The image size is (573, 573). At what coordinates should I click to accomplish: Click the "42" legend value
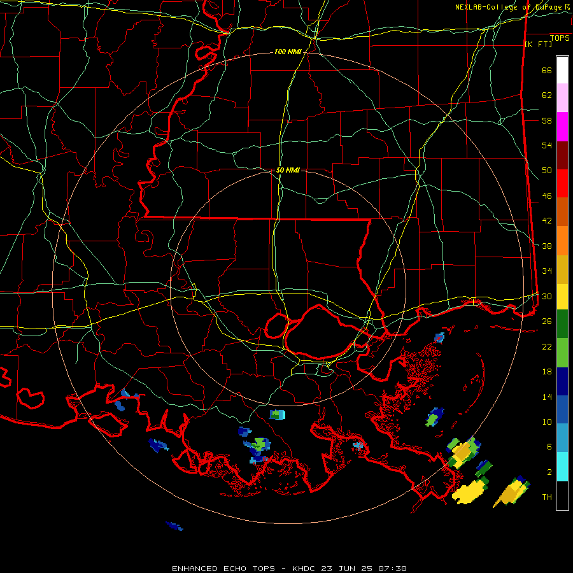tap(547, 221)
